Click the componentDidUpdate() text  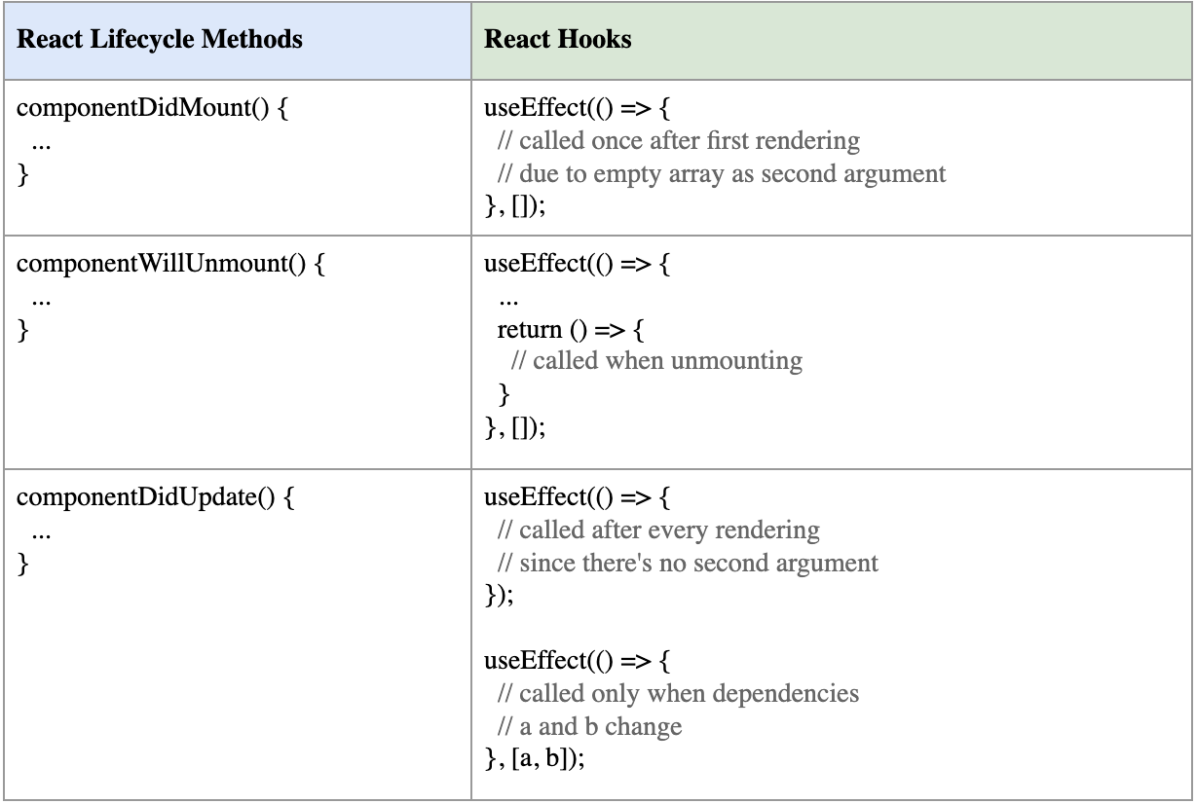(156, 498)
